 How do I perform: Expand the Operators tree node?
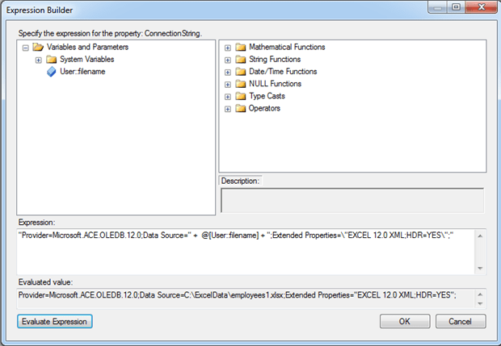pyautogui.click(x=228, y=109)
